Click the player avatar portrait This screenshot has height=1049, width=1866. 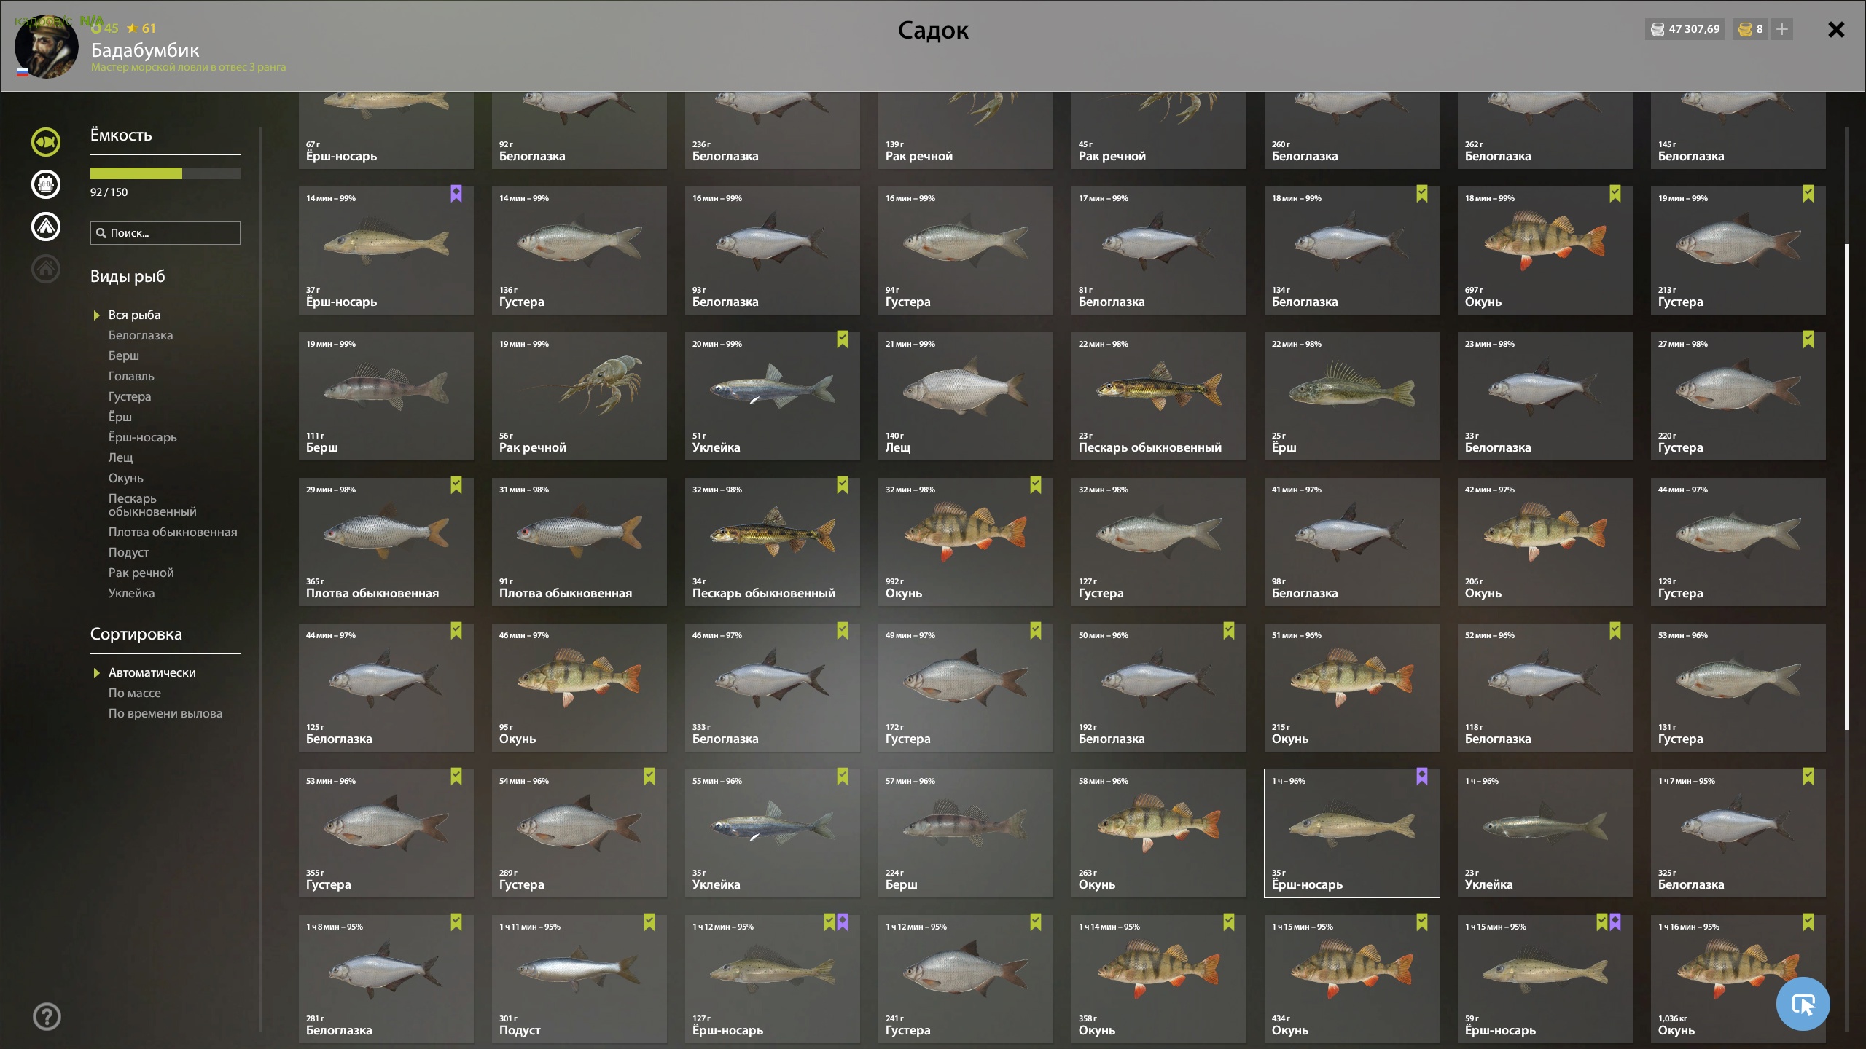click(x=47, y=47)
